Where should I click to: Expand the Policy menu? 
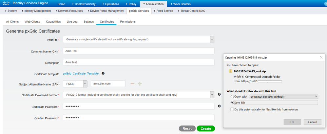[x=131, y=4]
